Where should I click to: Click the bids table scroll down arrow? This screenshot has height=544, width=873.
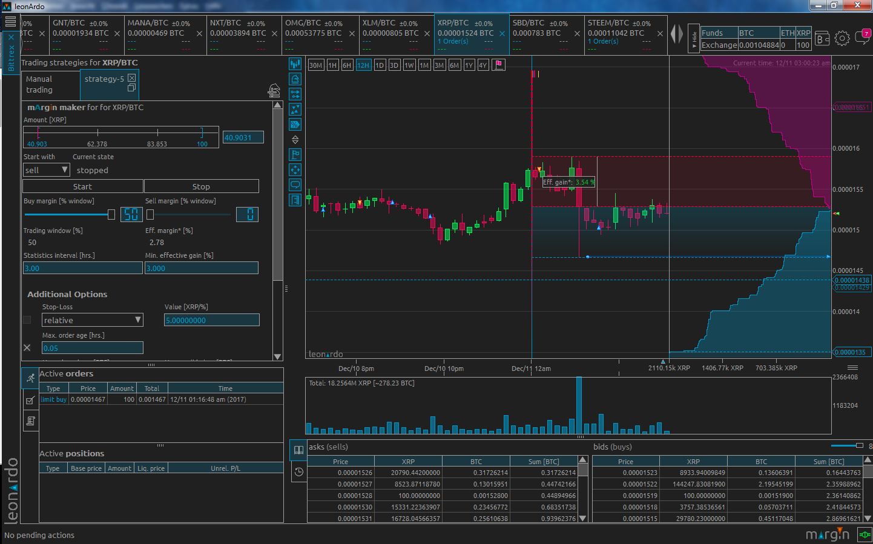point(868,518)
